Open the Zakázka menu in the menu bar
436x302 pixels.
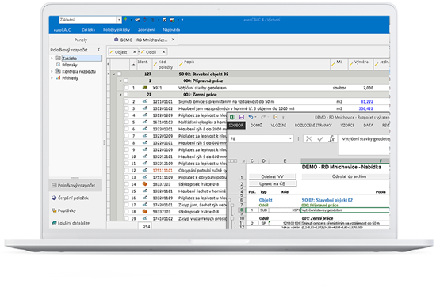(x=88, y=30)
